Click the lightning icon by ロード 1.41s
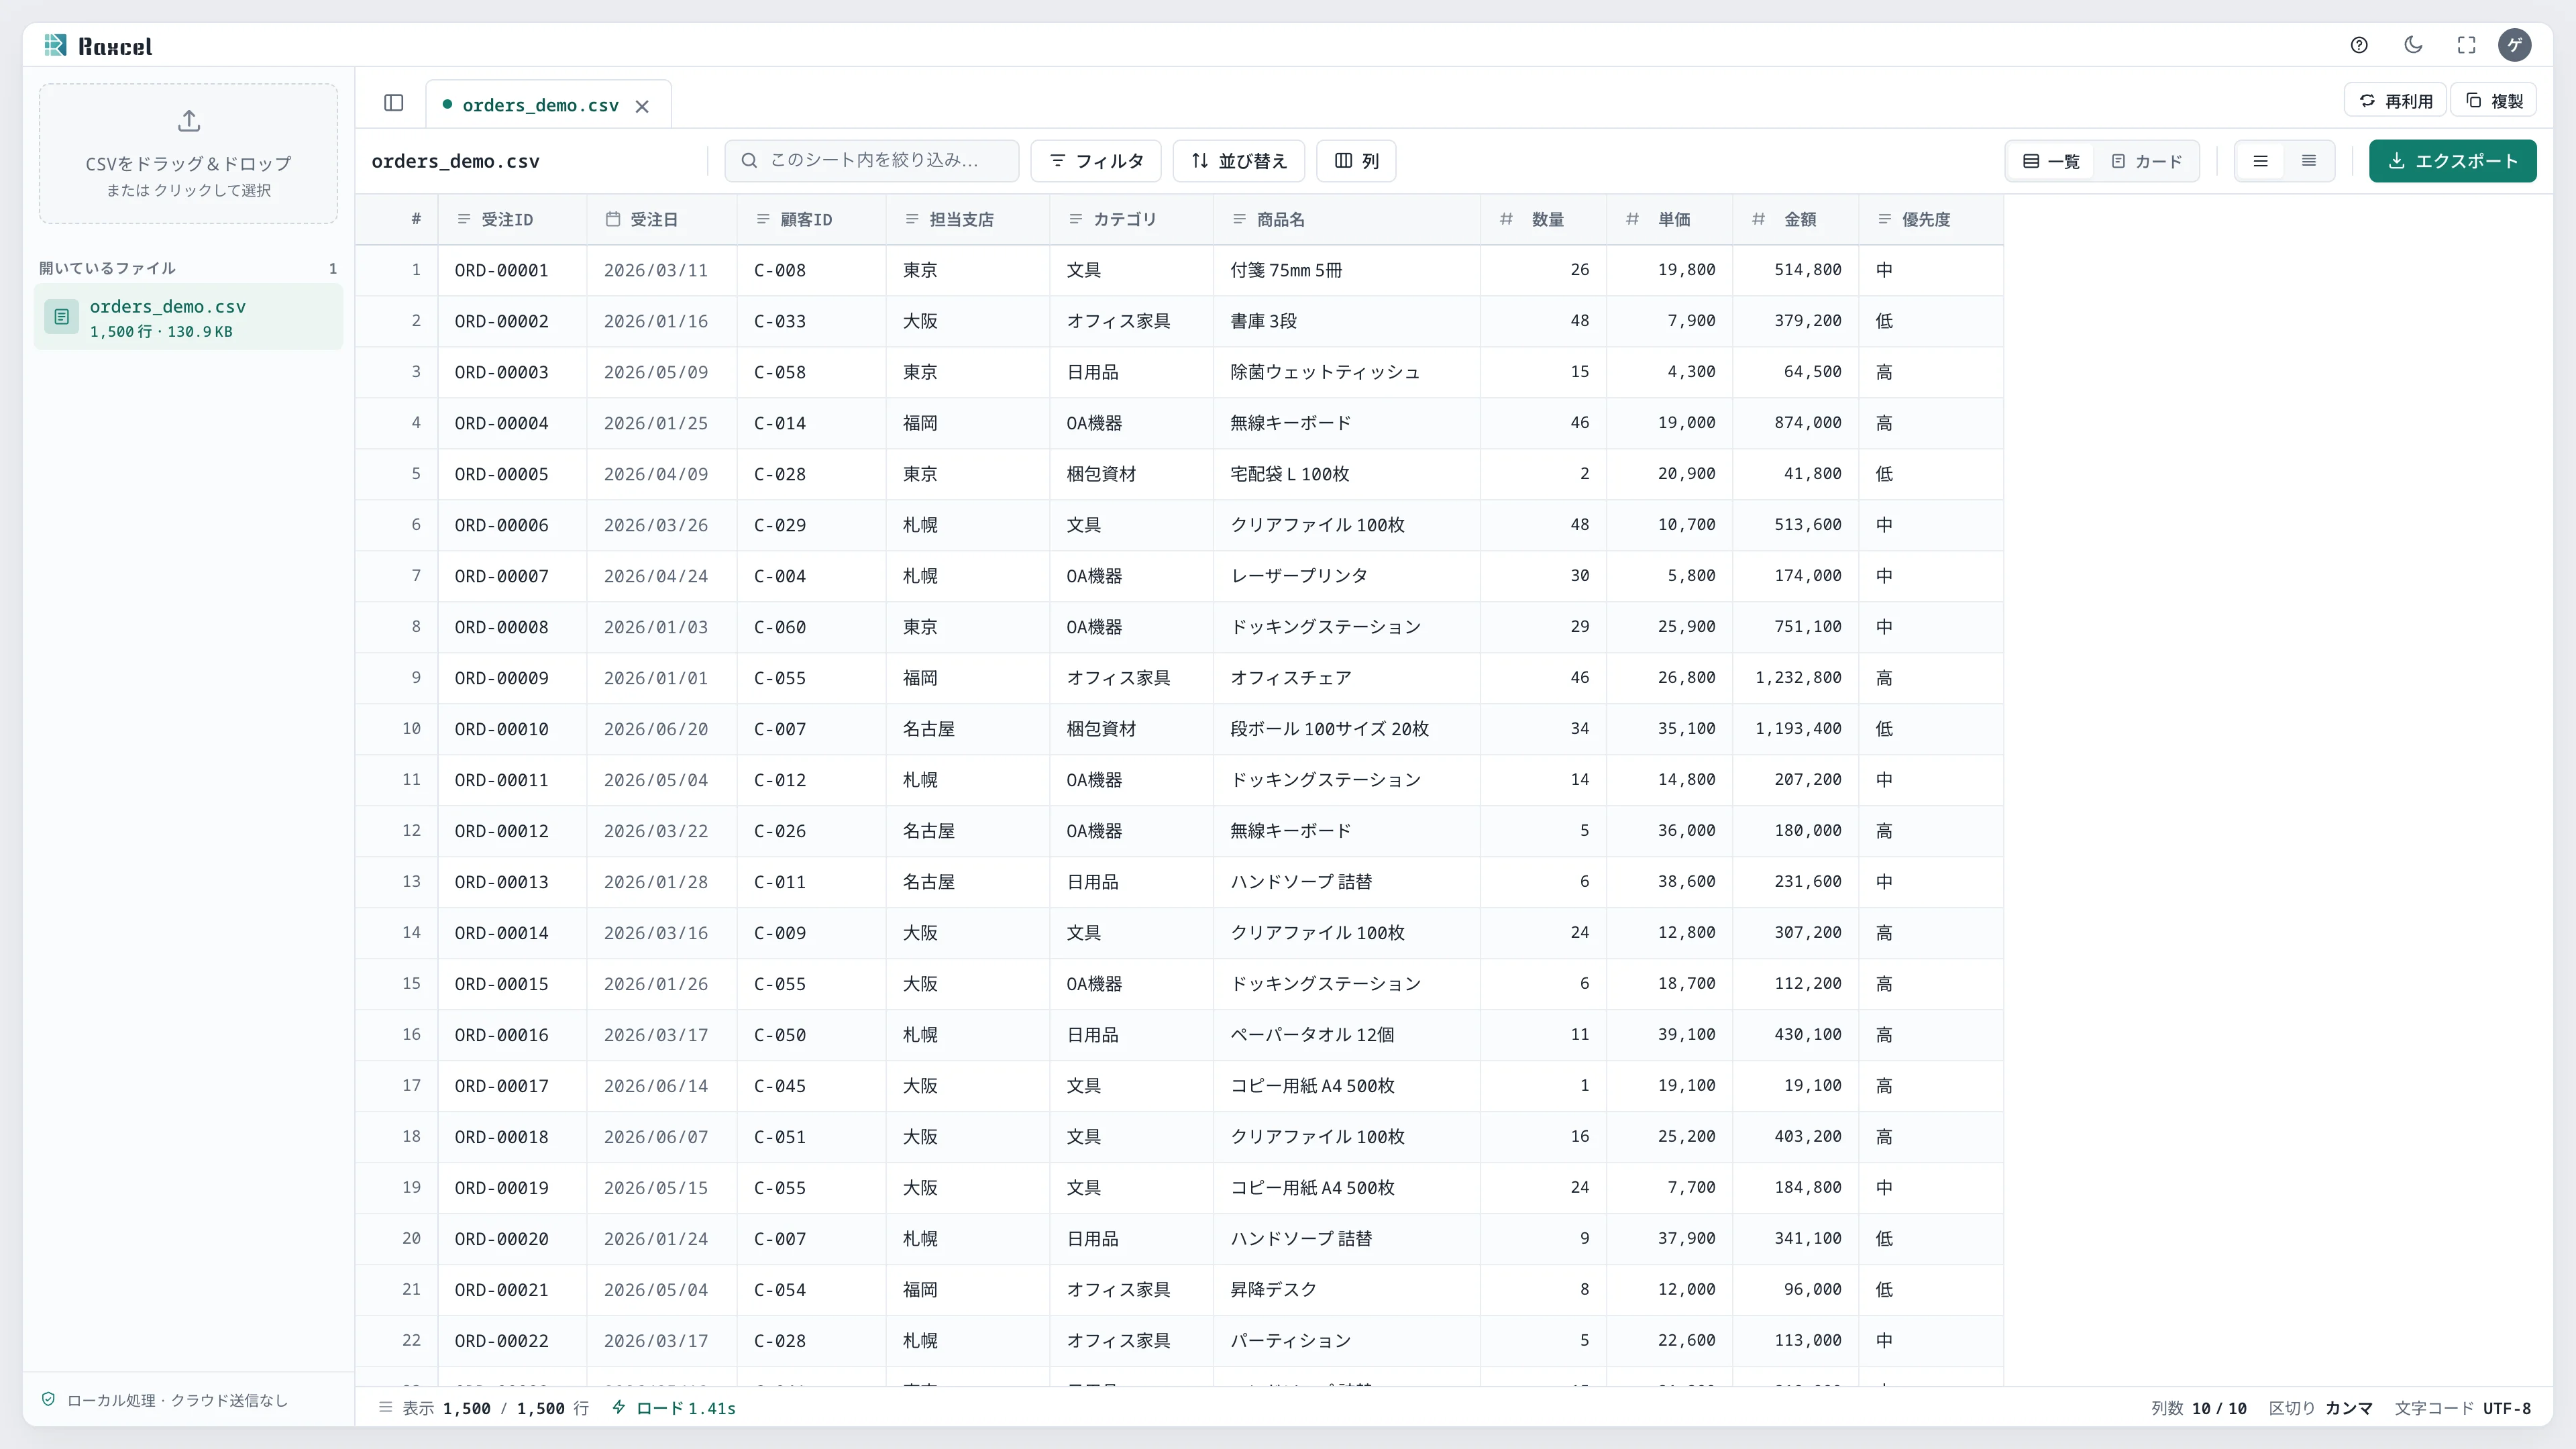This screenshot has width=2576, height=1449. click(619, 1407)
